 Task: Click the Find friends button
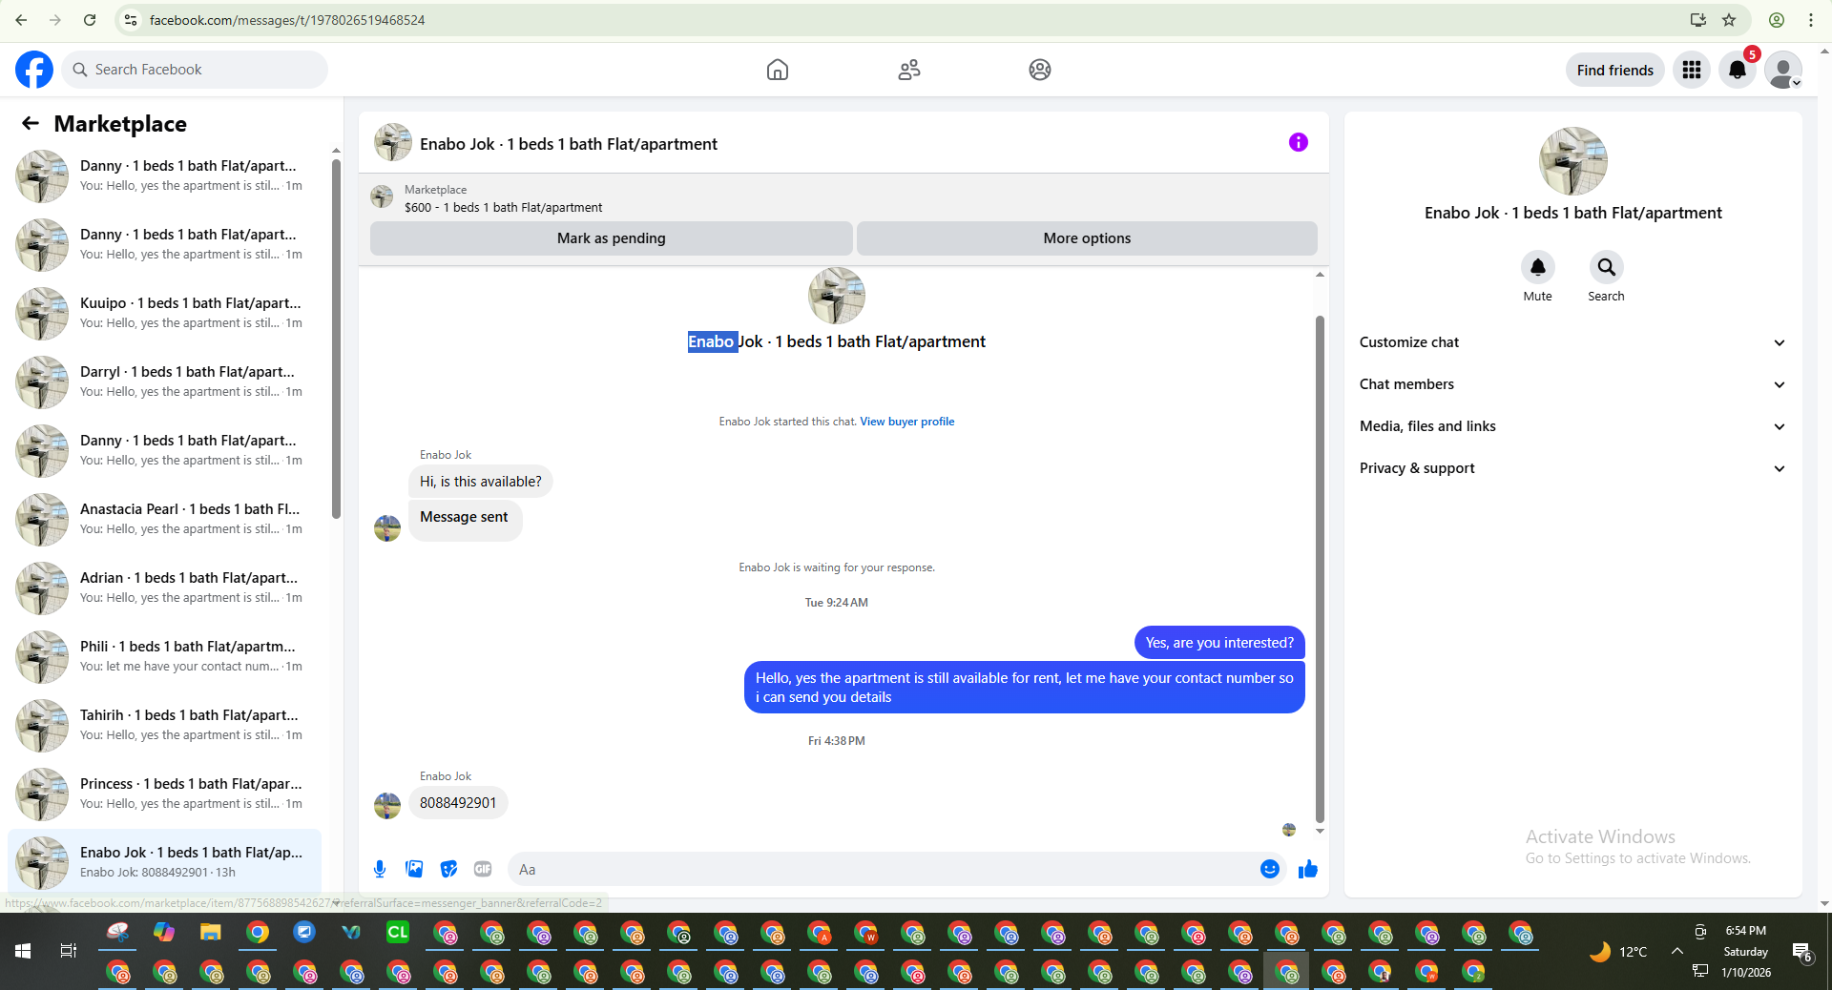click(1614, 70)
